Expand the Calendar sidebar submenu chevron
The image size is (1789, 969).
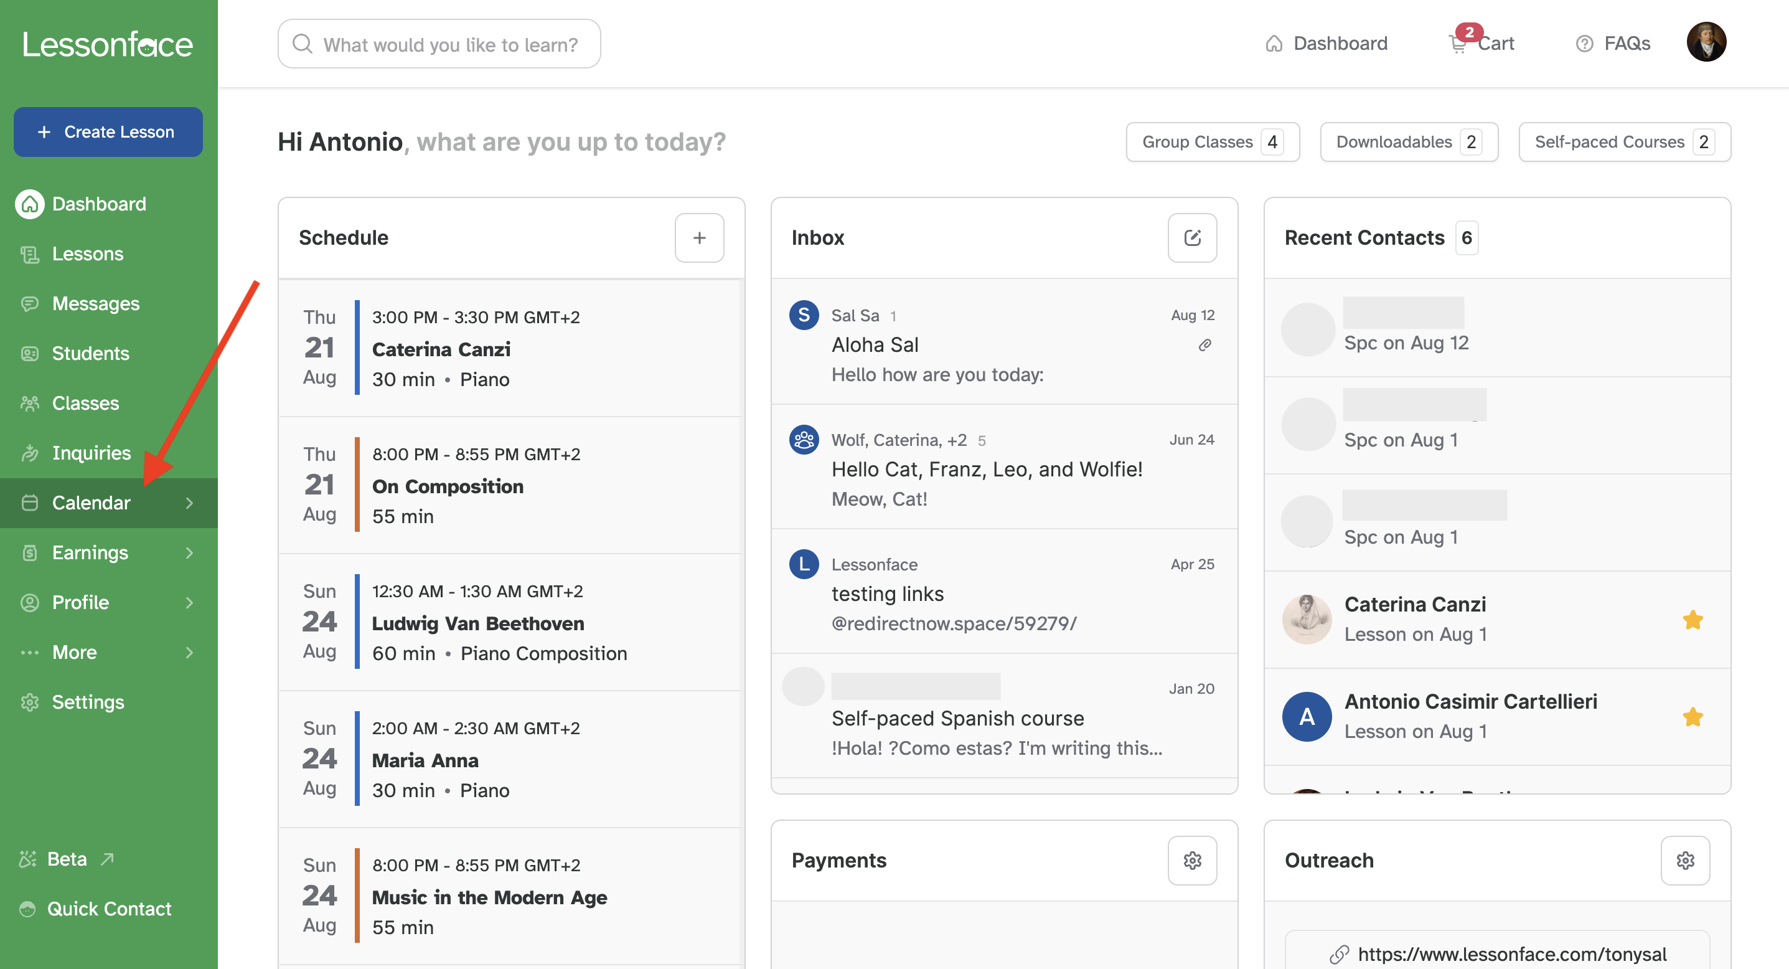[x=189, y=502]
